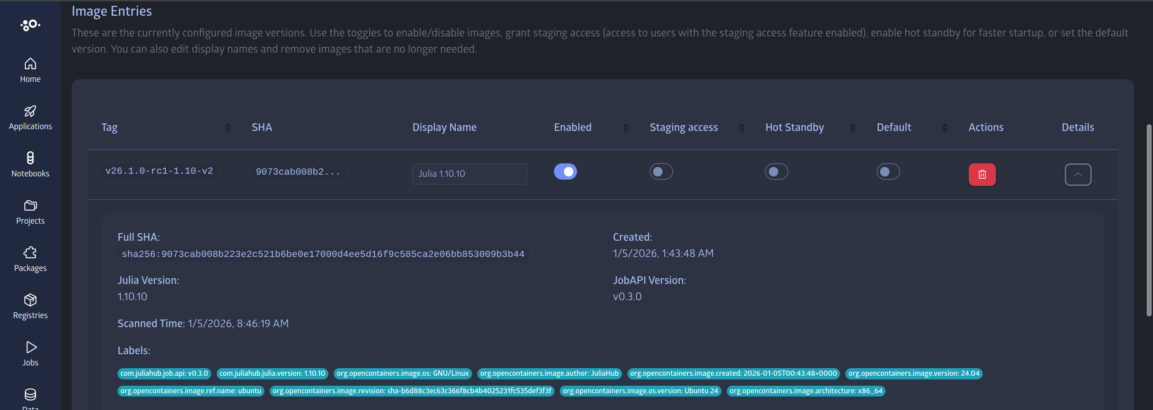Viewport: 1153px width, 410px height.
Task: Click the page vertical scrollbar
Action: (x=1149, y=221)
